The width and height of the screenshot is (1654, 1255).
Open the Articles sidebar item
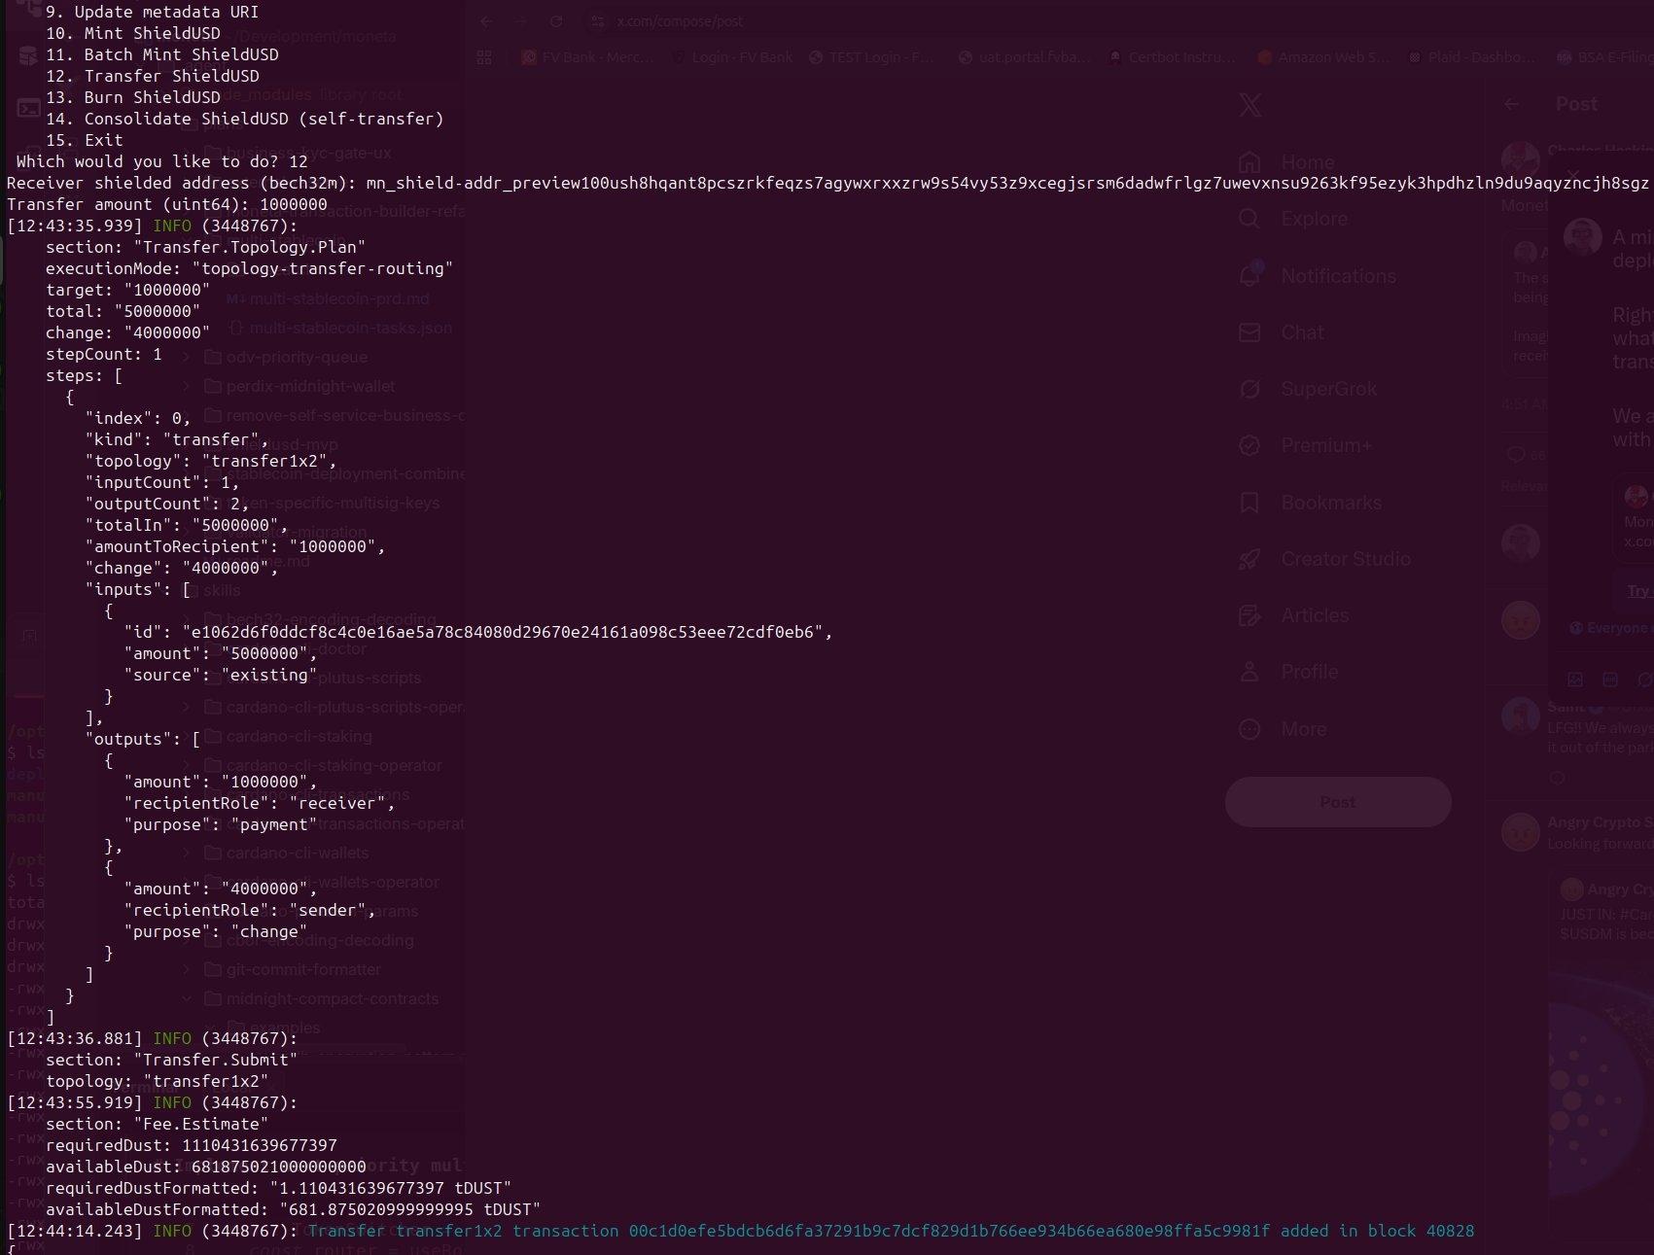click(x=1314, y=615)
